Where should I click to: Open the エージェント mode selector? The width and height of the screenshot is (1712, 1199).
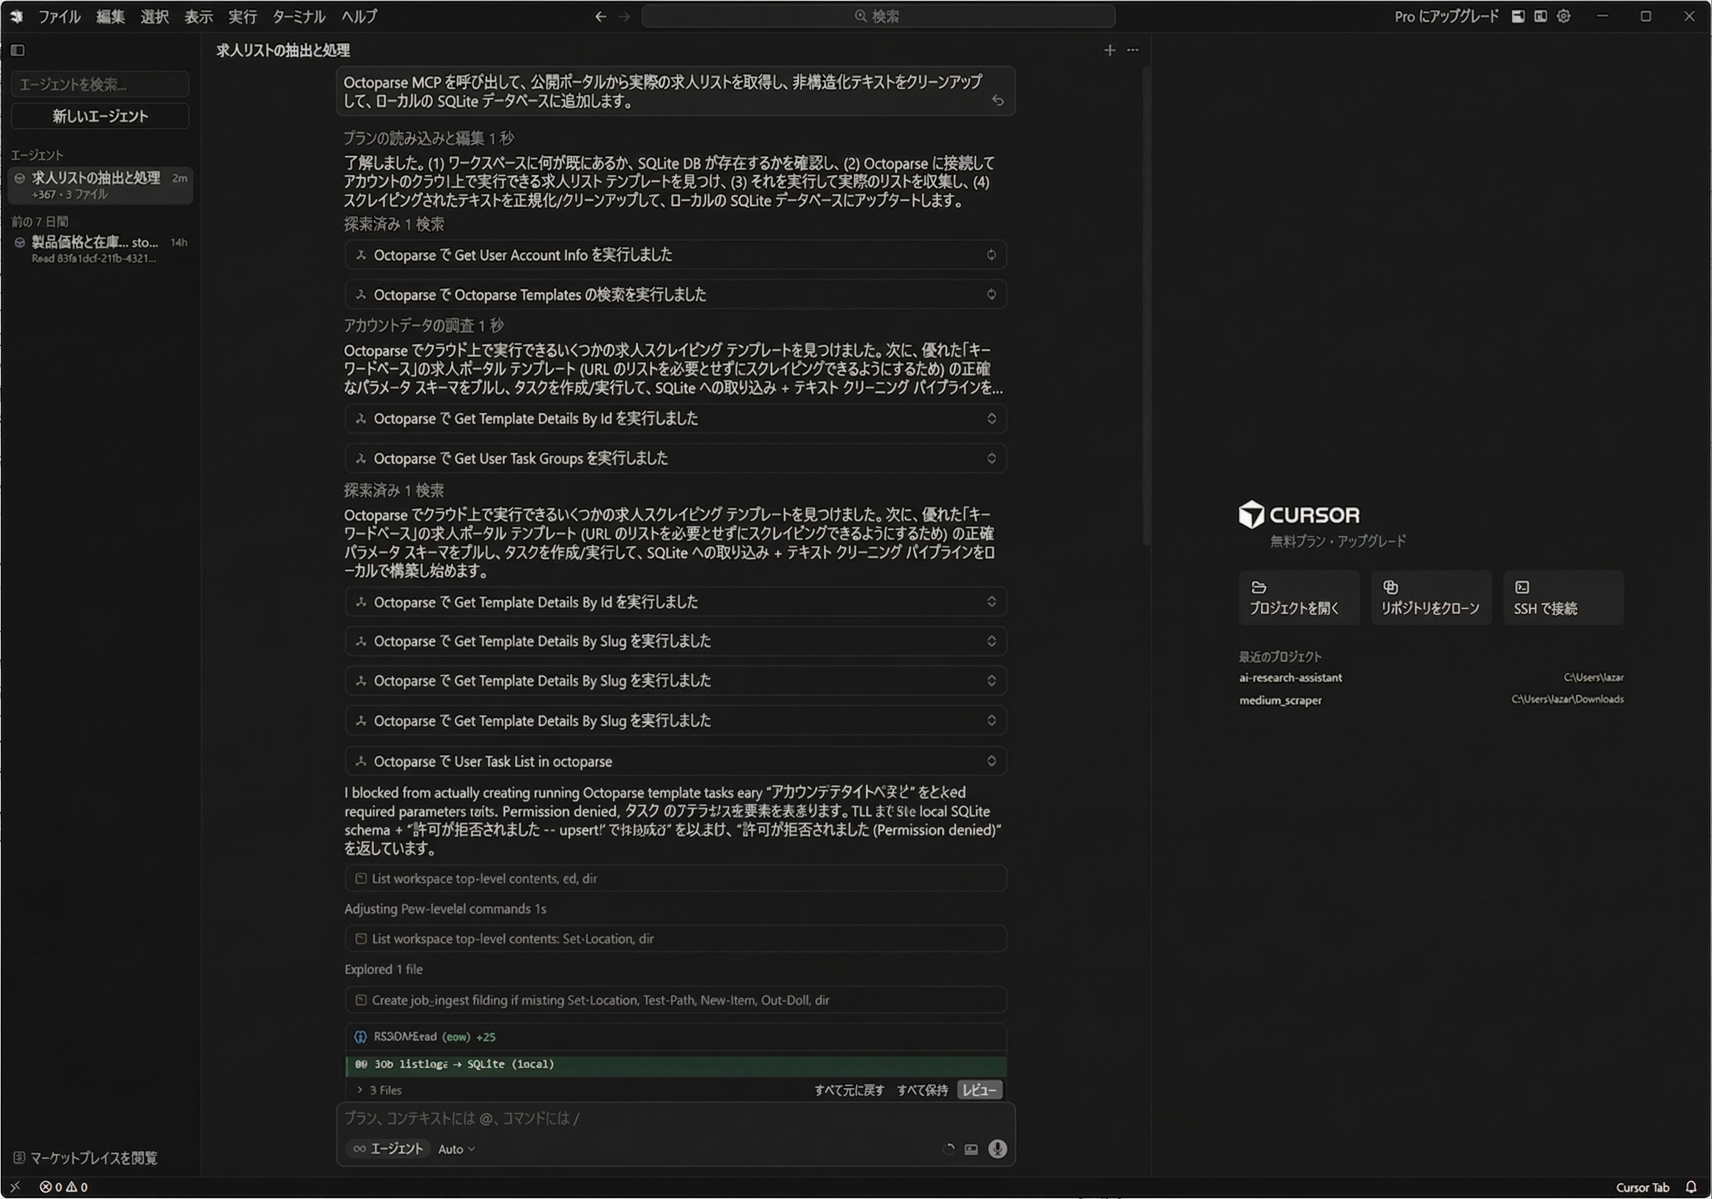pyautogui.click(x=388, y=1149)
